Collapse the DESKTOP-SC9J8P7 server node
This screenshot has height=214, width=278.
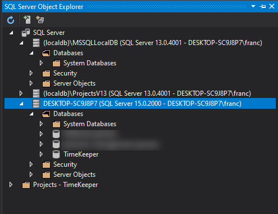(x=21, y=104)
